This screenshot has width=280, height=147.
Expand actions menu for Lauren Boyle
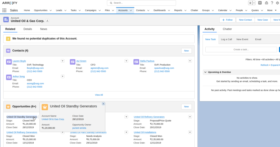click(63, 61)
